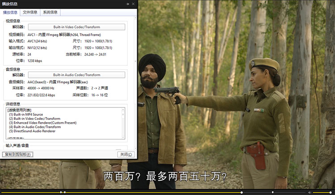
Task: Pin the playback info window
Action: tap(128, 4)
